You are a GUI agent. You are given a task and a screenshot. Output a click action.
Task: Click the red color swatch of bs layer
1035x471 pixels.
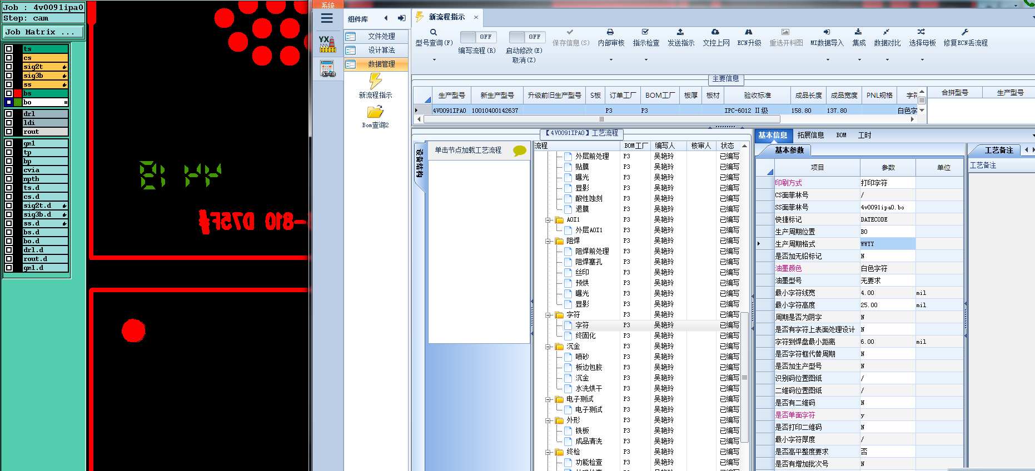pyautogui.click(x=18, y=93)
